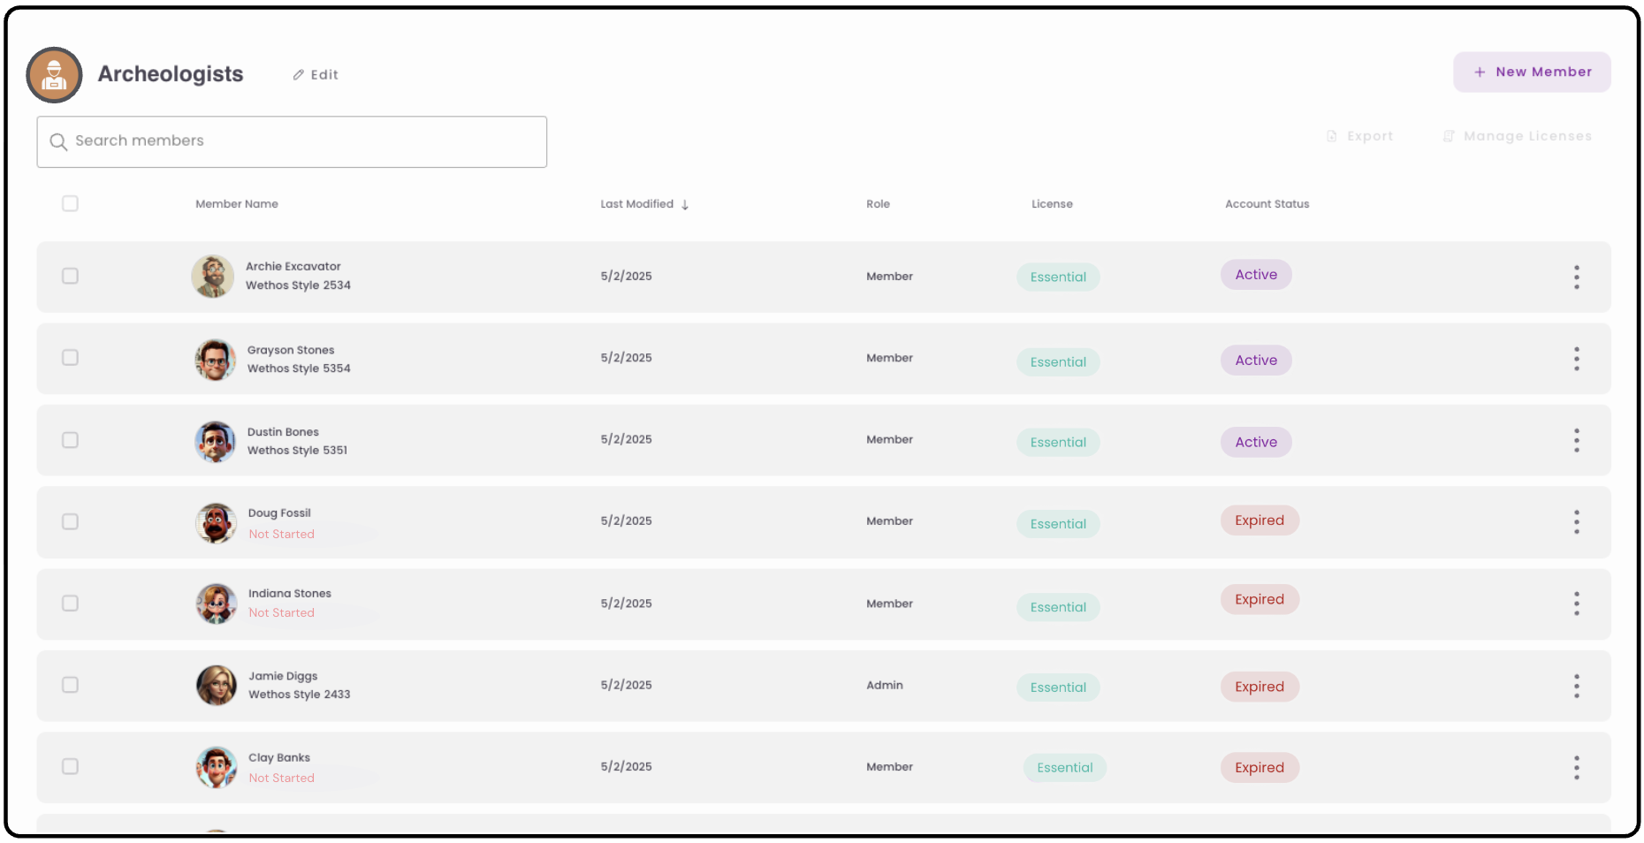
Task: Click the License column header
Action: coord(1052,204)
